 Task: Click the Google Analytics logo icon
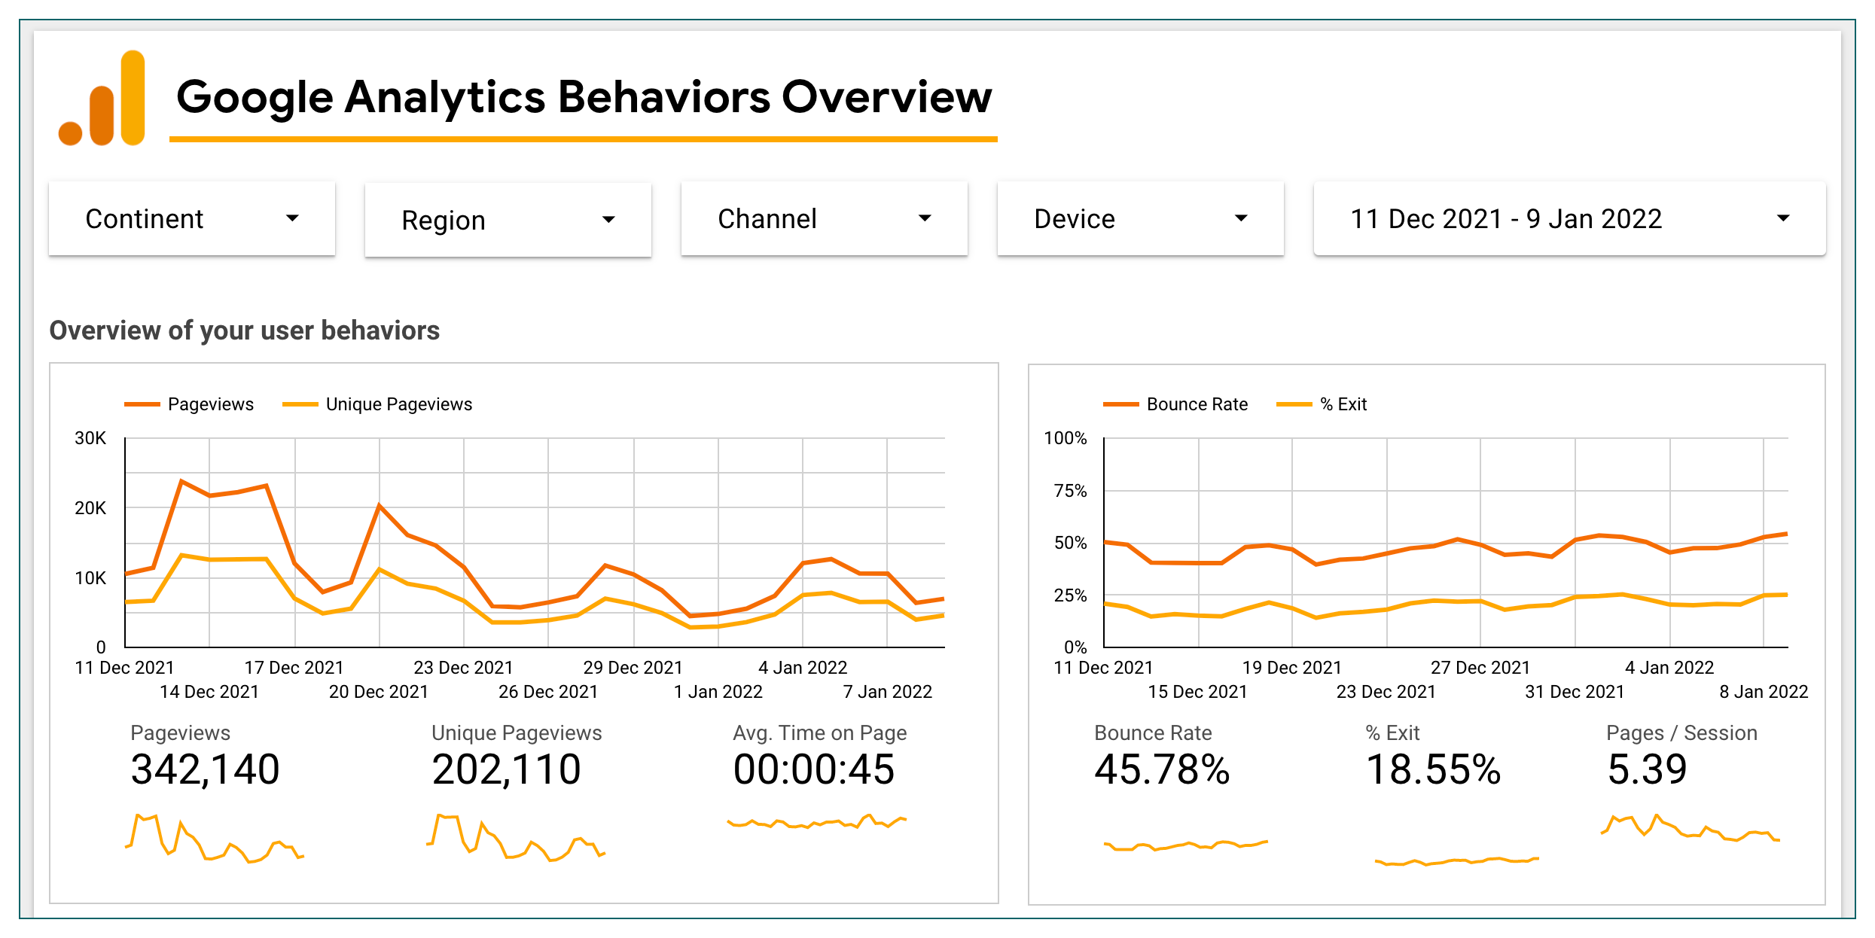pos(102,98)
